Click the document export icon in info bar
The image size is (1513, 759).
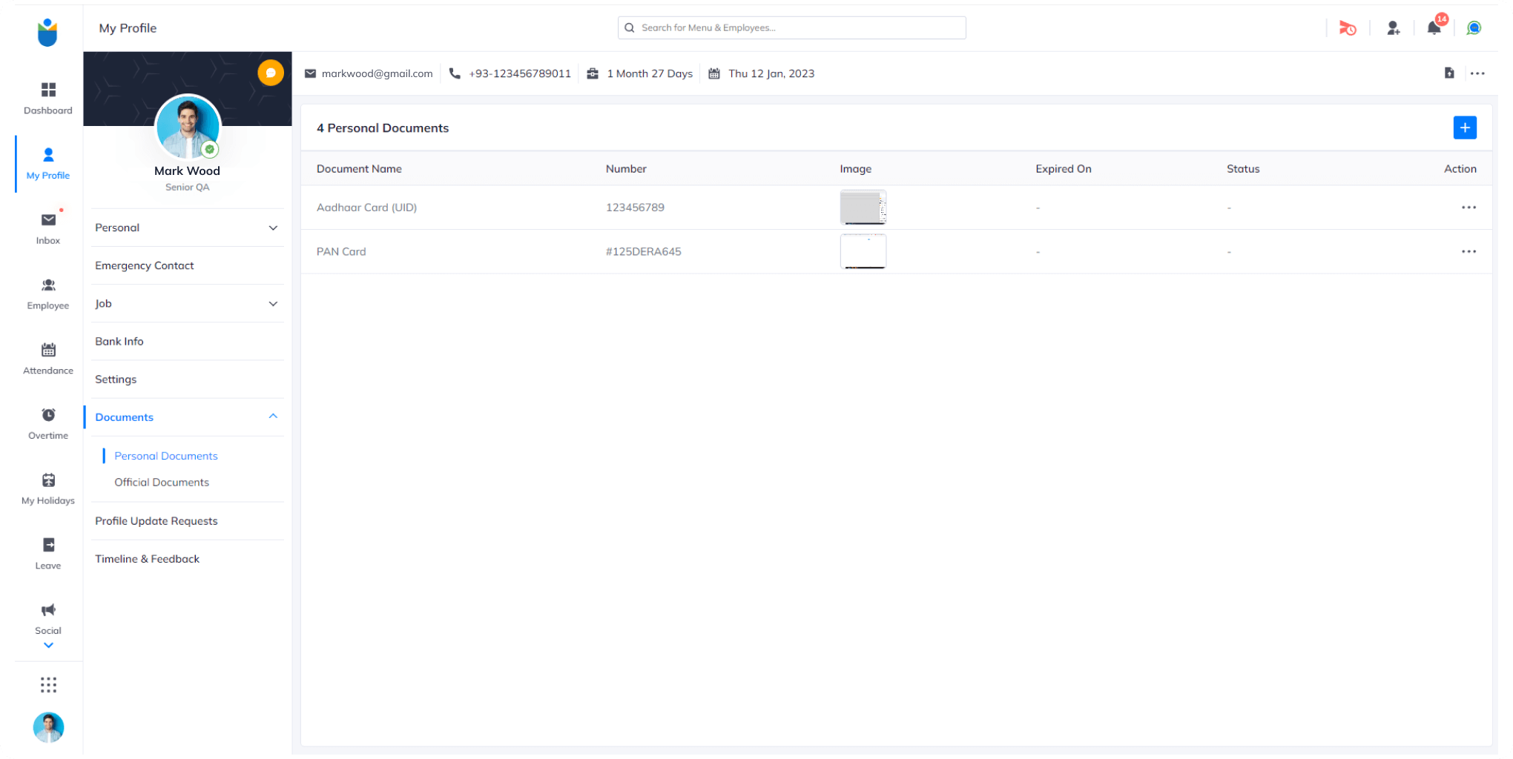point(1449,73)
